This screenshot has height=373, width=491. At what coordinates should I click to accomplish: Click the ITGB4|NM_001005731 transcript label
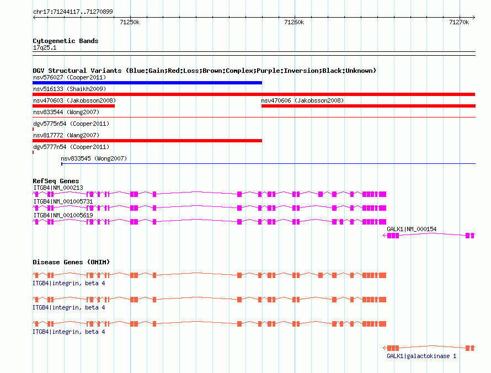(x=63, y=201)
